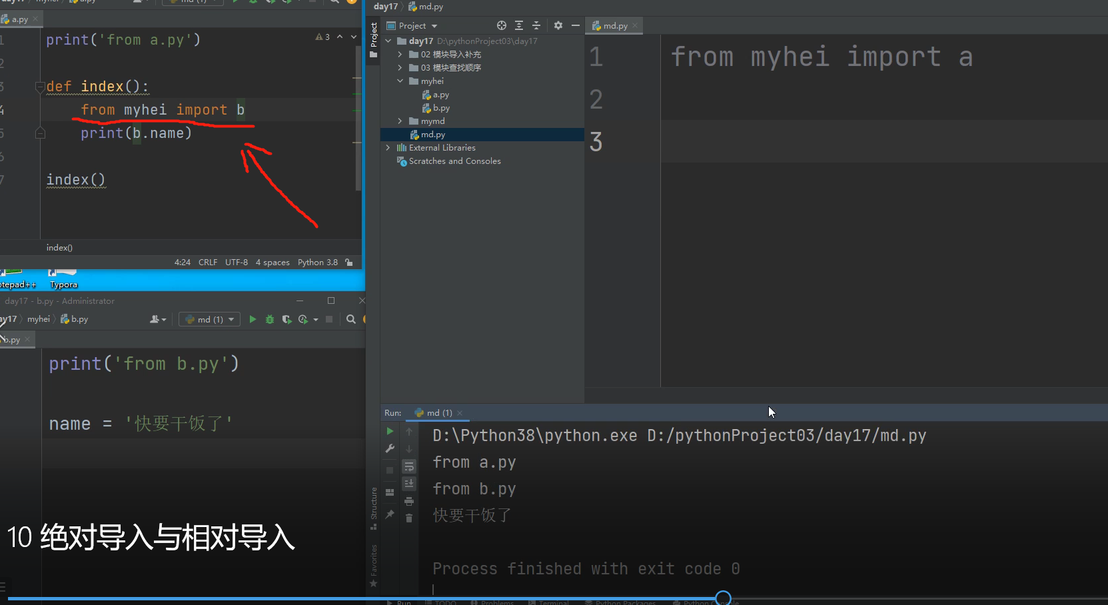
Task: Click the restore layout icon in Run panel
Action: (390, 492)
